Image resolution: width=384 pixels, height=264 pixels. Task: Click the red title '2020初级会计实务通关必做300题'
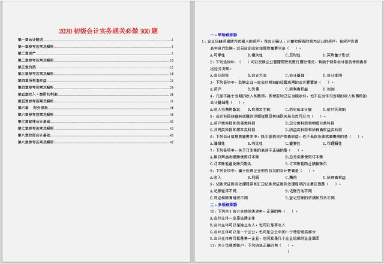click(x=95, y=31)
